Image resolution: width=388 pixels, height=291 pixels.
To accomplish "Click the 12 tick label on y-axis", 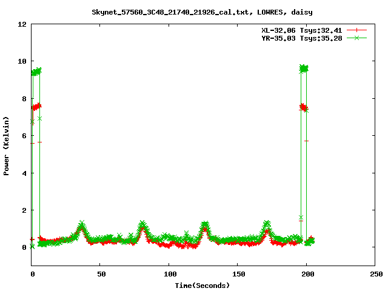I will [x=22, y=24].
